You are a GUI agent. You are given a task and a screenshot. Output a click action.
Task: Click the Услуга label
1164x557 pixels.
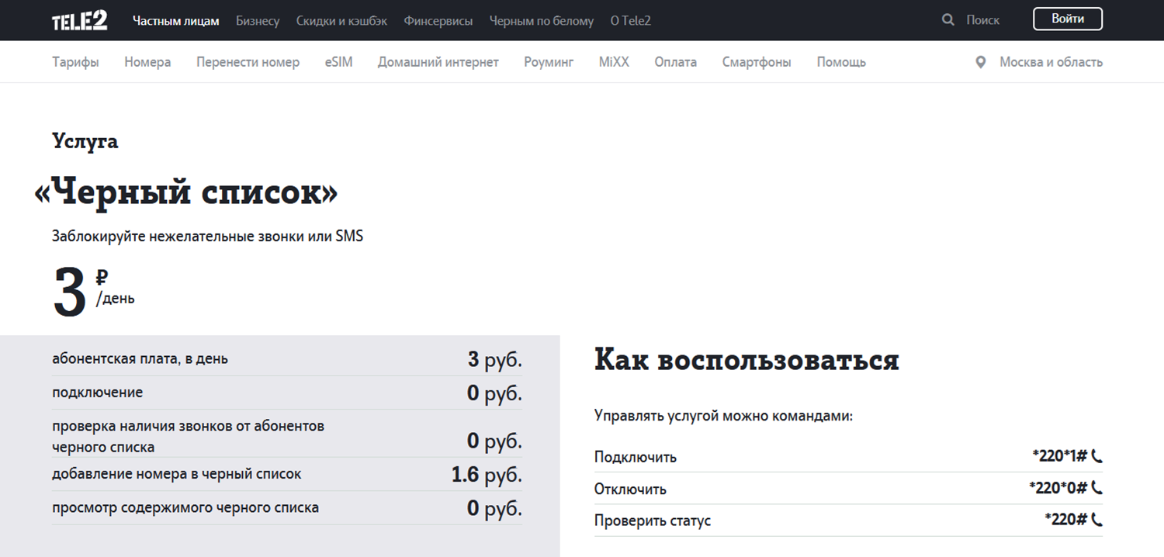coord(85,140)
